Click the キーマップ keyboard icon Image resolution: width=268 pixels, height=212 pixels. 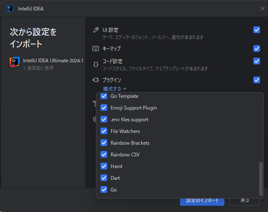click(x=95, y=49)
